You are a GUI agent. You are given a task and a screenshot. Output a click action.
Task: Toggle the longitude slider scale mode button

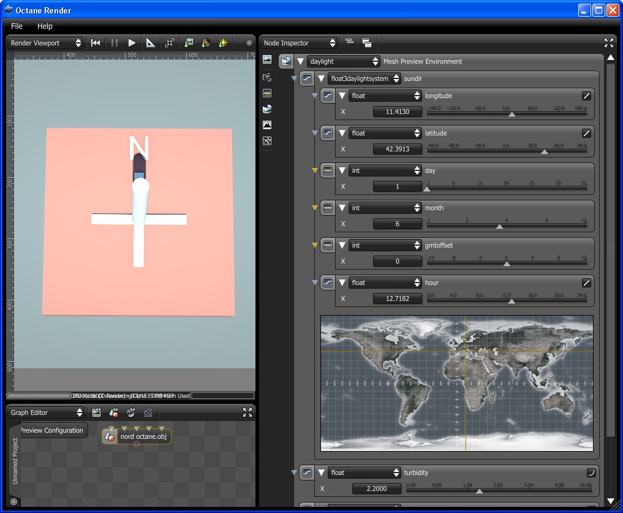586,96
